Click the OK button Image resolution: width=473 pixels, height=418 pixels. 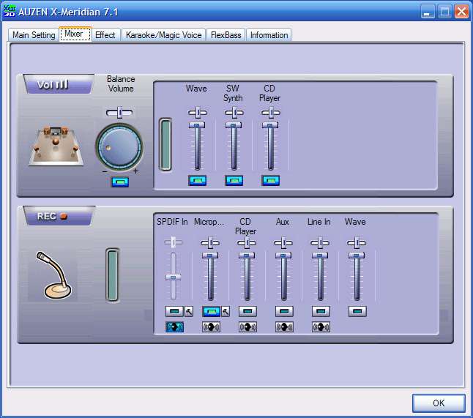pos(439,403)
